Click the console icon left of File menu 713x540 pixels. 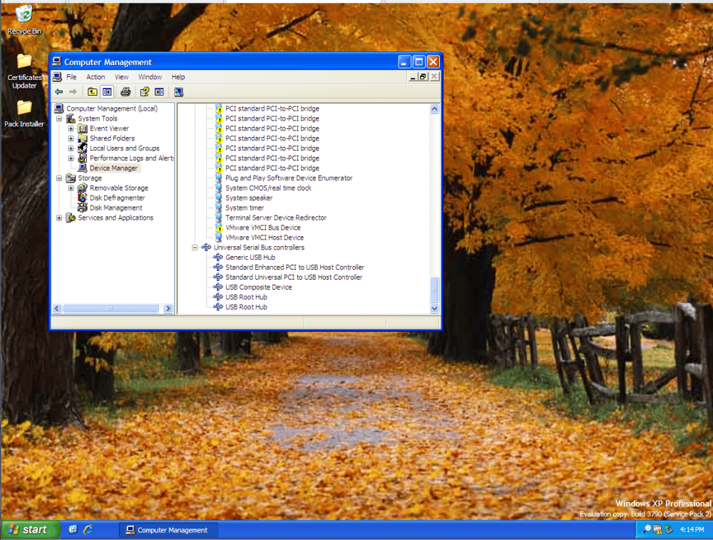[x=57, y=77]
